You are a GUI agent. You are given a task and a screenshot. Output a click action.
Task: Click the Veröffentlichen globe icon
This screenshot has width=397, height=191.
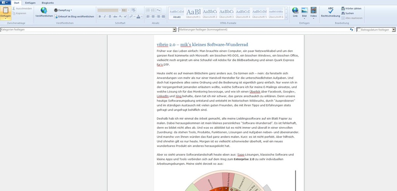(x=44, y=11)
